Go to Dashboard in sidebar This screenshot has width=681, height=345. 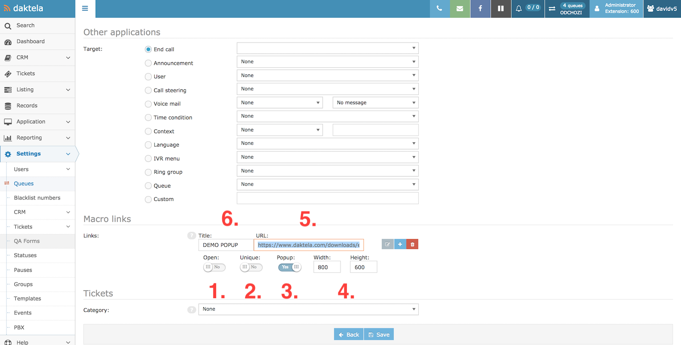point(30,42)
